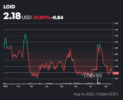Click the Apr x-axis label
This screenshot has width=123, height=100.
pyautogui.click(x=47, y=86)
